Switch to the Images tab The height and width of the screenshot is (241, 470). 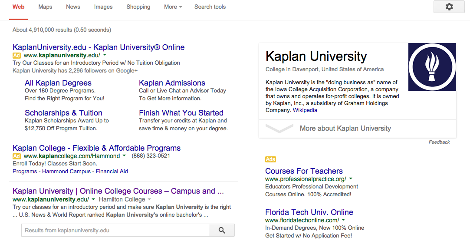pyautogui.click(x=103, y=7)
